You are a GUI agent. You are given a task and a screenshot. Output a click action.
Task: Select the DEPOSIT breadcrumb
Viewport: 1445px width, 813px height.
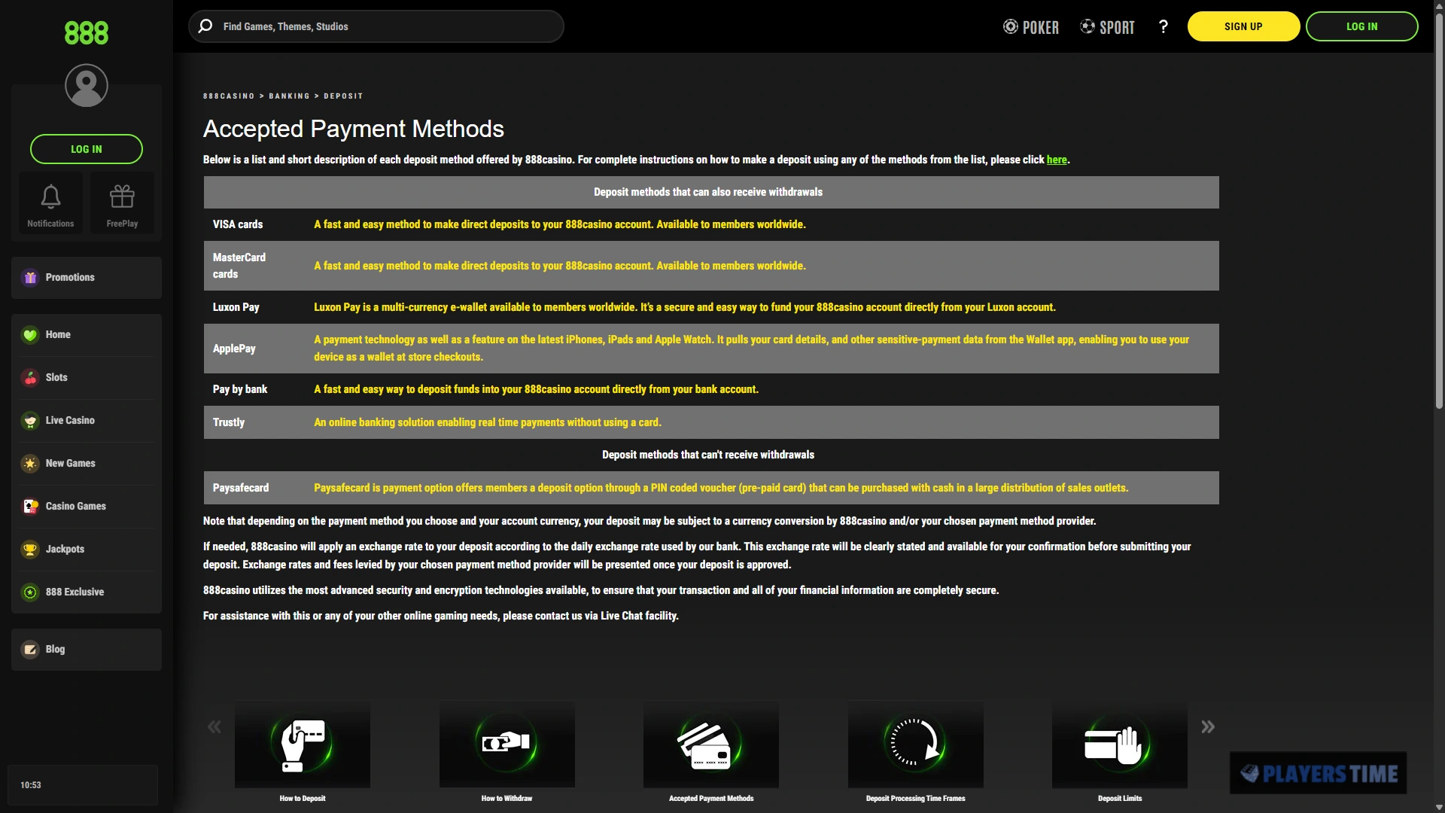click(343, 96)
